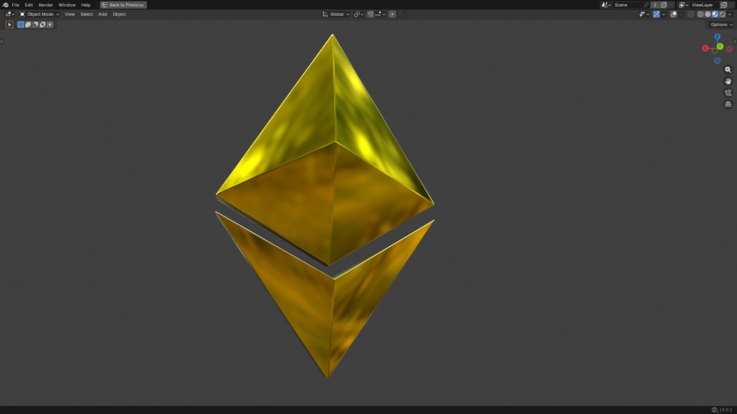Open the scene browse dropdown icon
Screen dimensions: 737x414
tap(606, 5)
